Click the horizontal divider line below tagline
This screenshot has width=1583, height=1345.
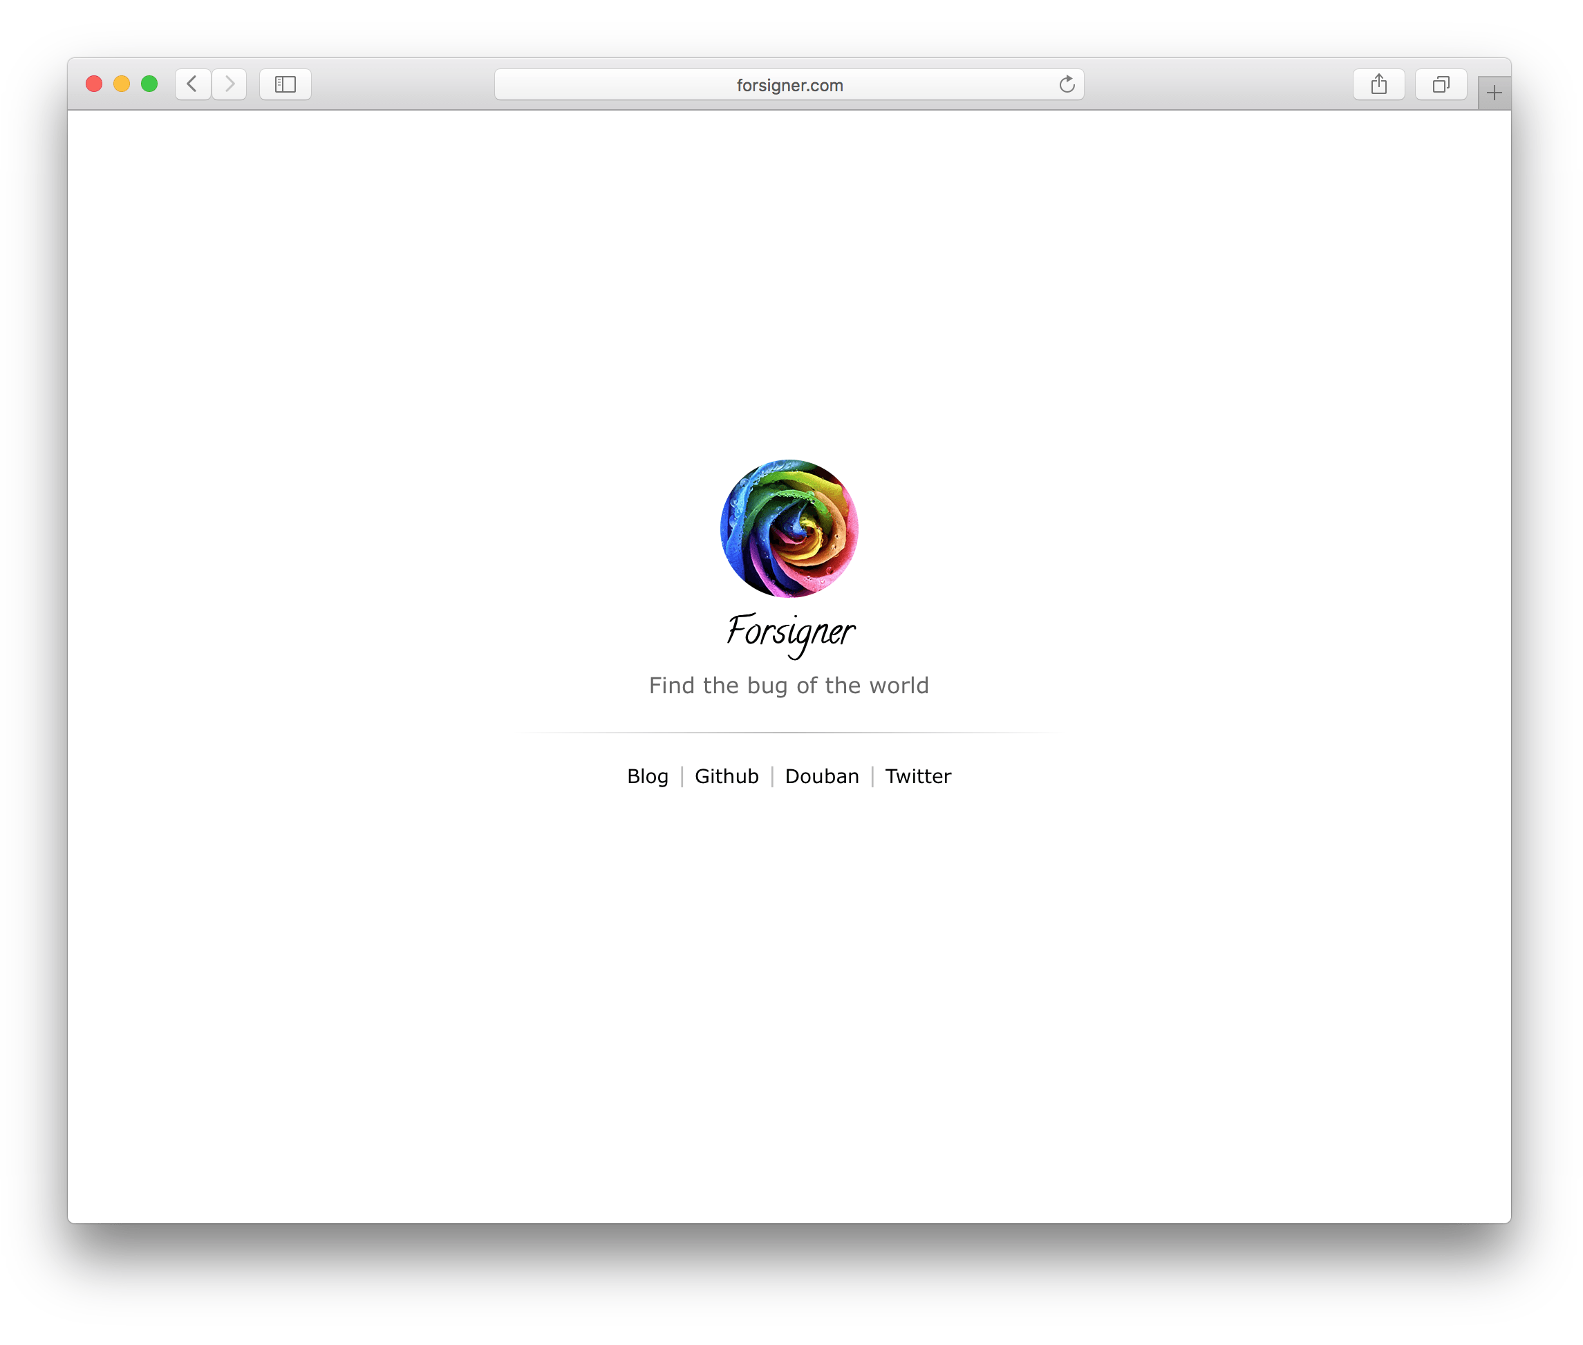789,732
